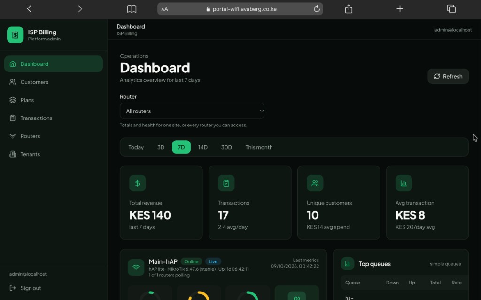Screen dimensions: 481x300
Task: Click the Router dropdown chevron arrow
Action: 261,111
